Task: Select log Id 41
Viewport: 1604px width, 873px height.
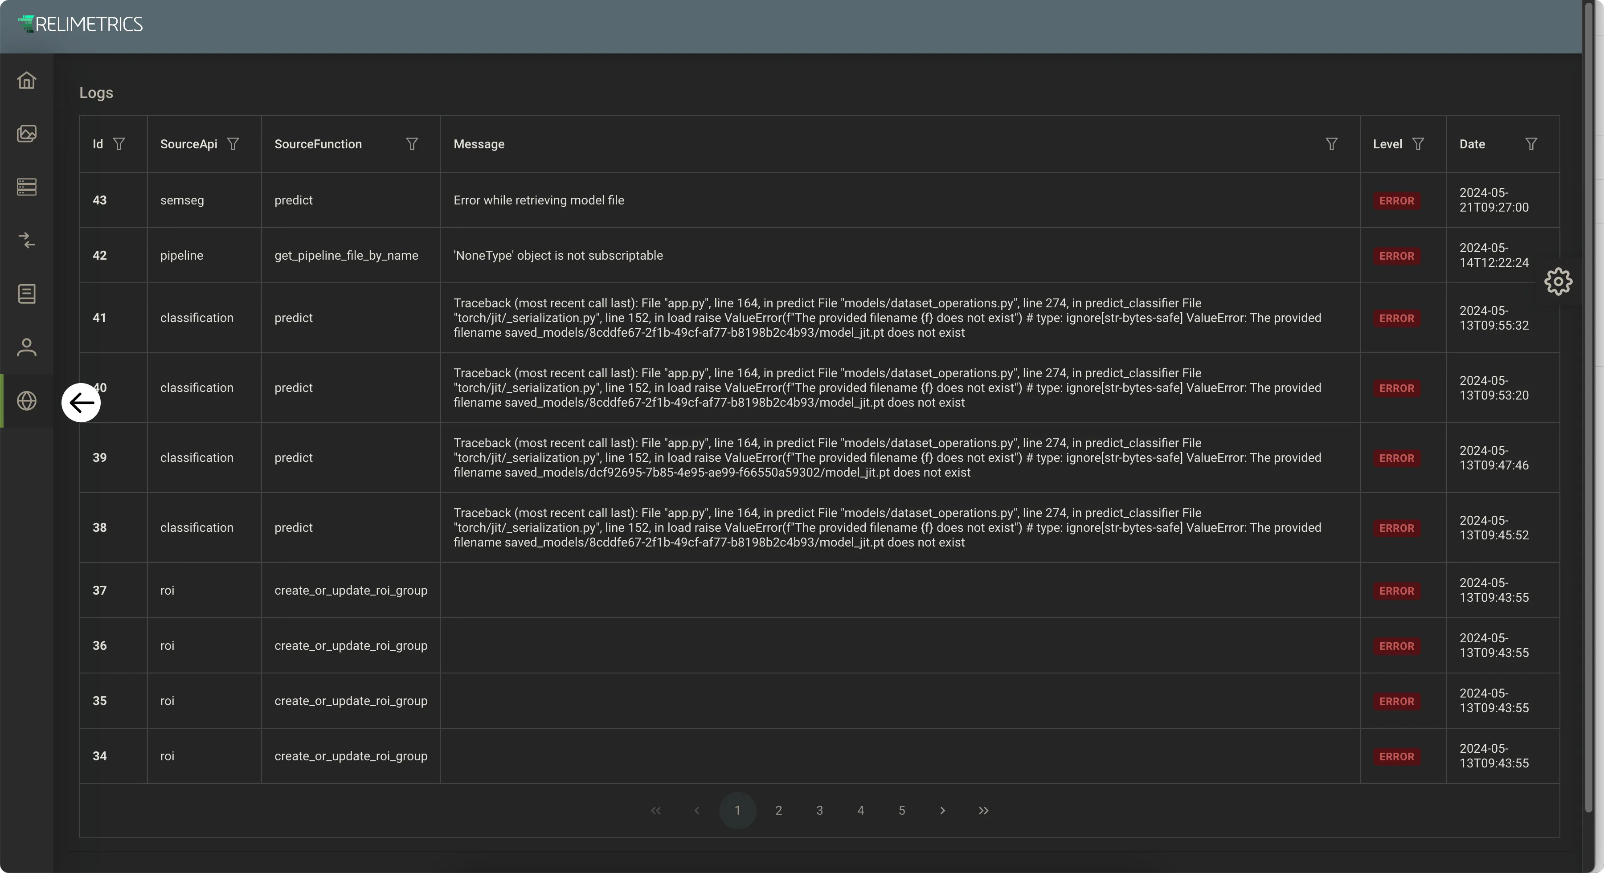Action: [99, 318]
